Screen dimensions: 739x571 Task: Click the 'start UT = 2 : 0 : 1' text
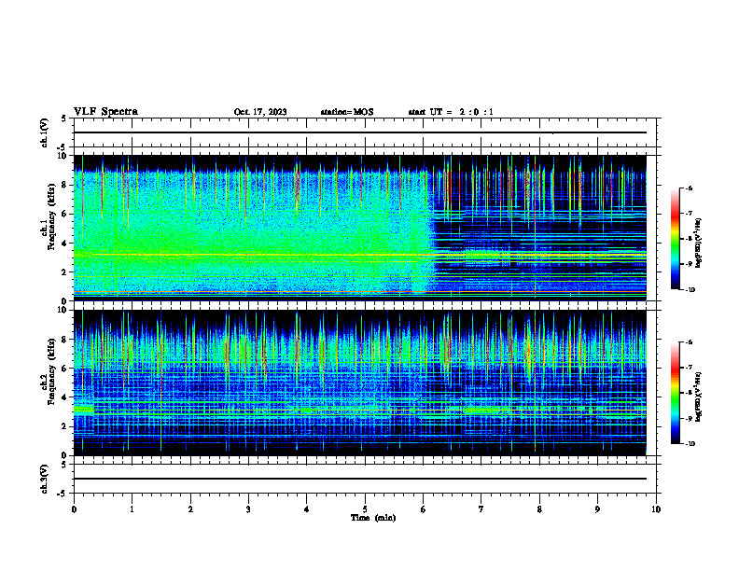click(451, 112)
